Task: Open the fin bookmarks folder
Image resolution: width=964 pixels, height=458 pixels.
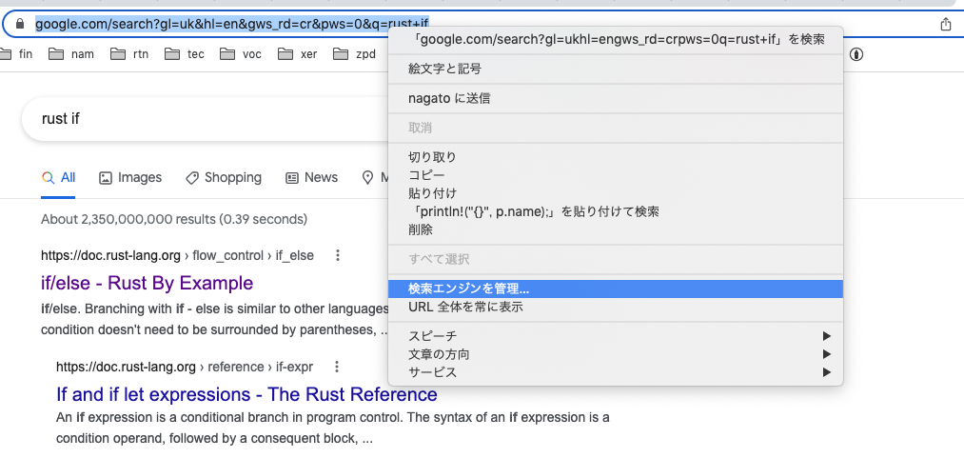Action: (x=15, y=54)
